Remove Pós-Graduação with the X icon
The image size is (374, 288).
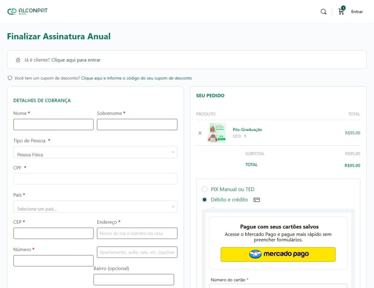coord(200,133)
